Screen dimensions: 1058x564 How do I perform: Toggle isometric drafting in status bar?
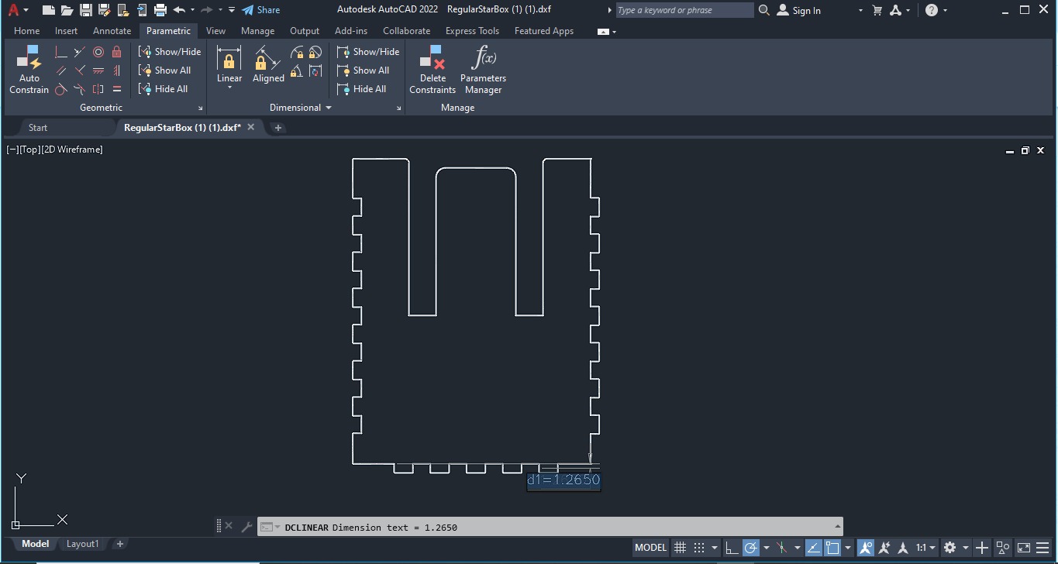pos(781,548)
